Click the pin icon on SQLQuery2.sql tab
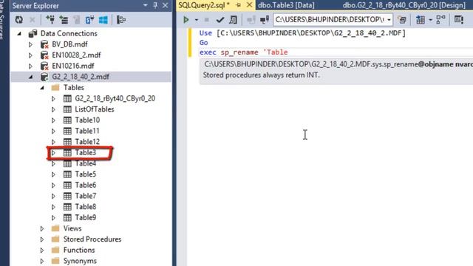 pos(238,5)
